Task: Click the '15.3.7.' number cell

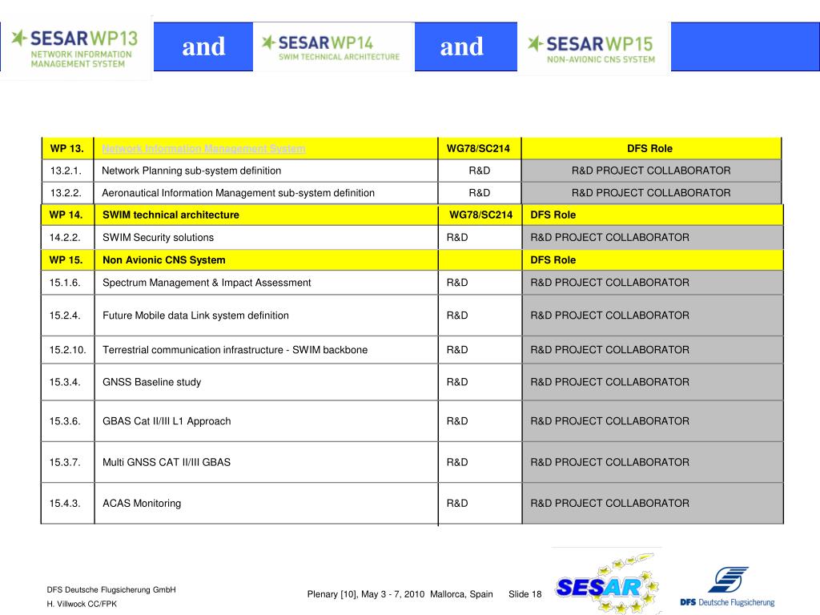Action: (x=66, y=462)
